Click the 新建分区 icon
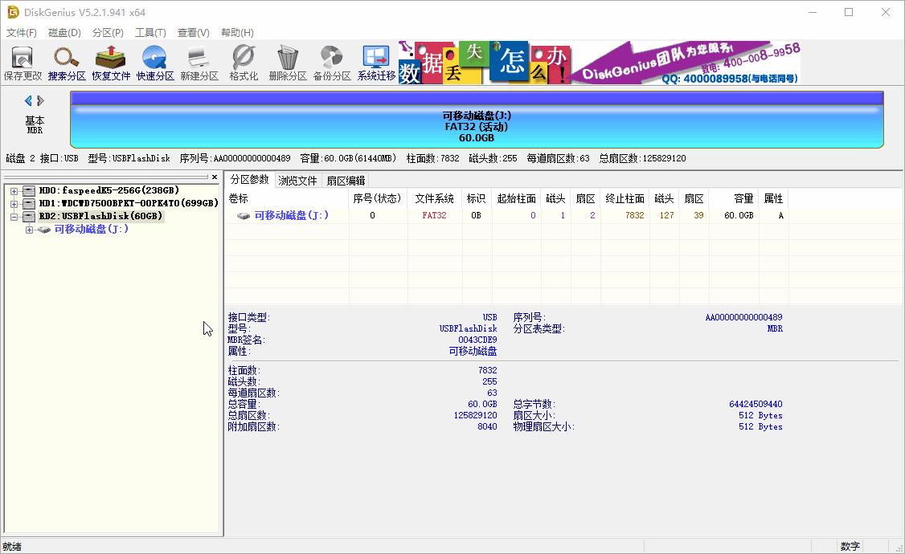Screen dimensions: 905x554 tap(198, 61)
